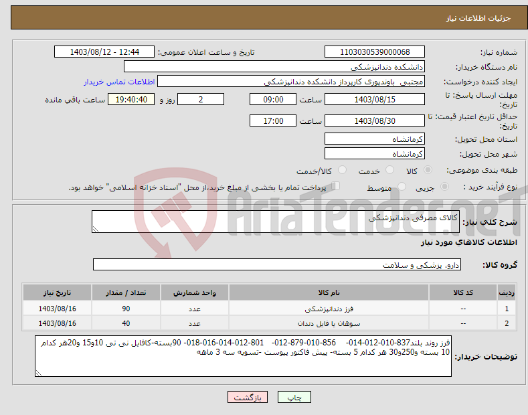Click the response deadline date 1403/08/15
Image resolution: width=528 pixels, height=415 pixels.
375,99
